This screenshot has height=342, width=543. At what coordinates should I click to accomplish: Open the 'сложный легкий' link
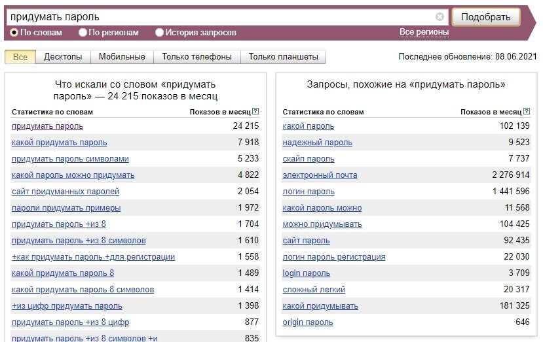coord(314,290)
